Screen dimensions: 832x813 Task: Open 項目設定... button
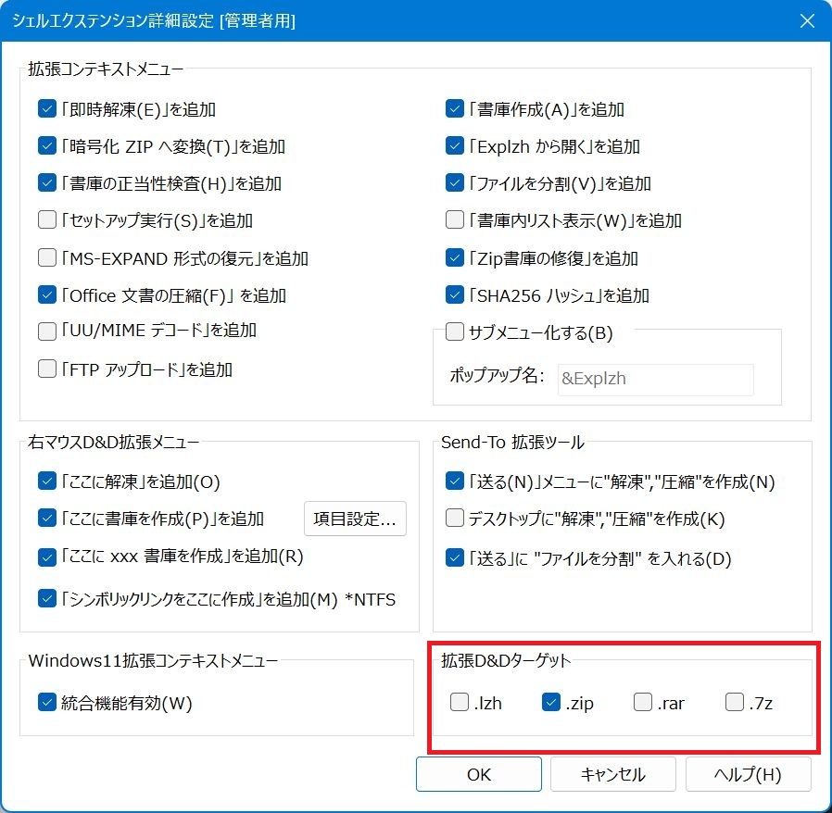pyautogui.click(x=355, y=519)
